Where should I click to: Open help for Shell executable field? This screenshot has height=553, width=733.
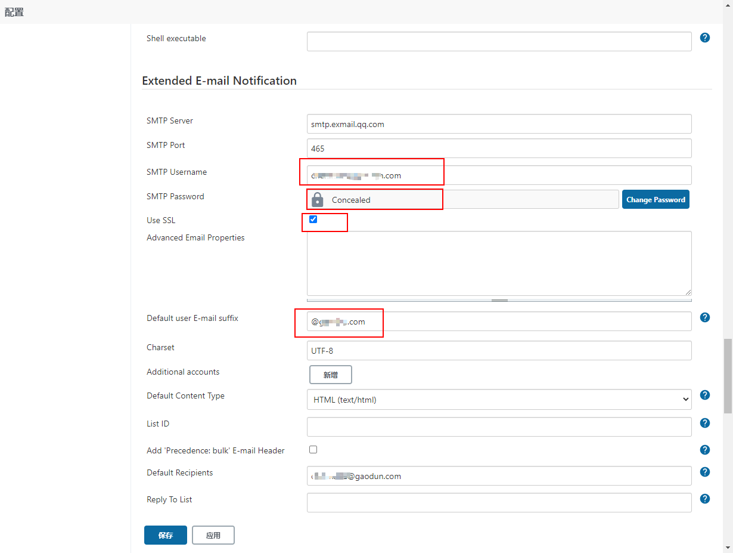click(705, 38)
